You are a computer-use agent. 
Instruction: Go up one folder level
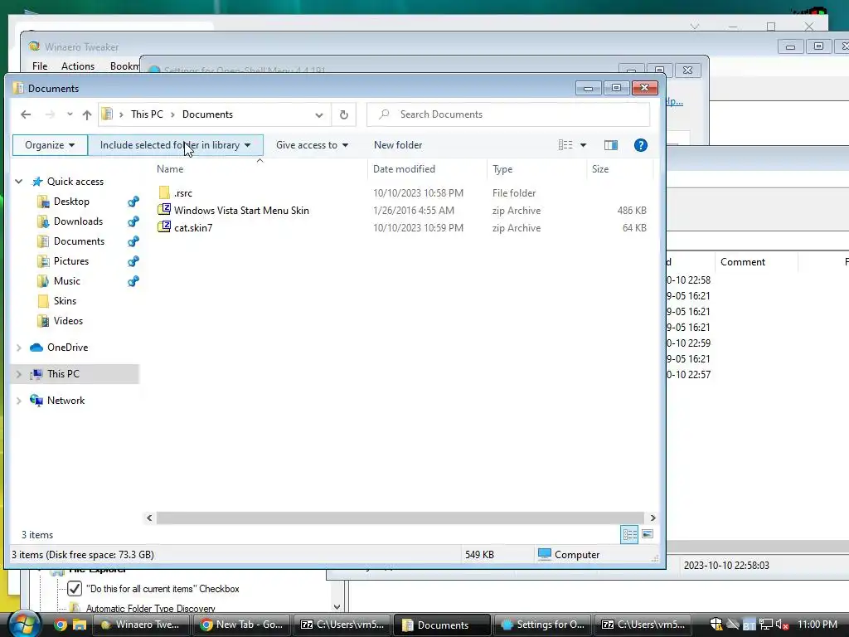click(86, 114)
